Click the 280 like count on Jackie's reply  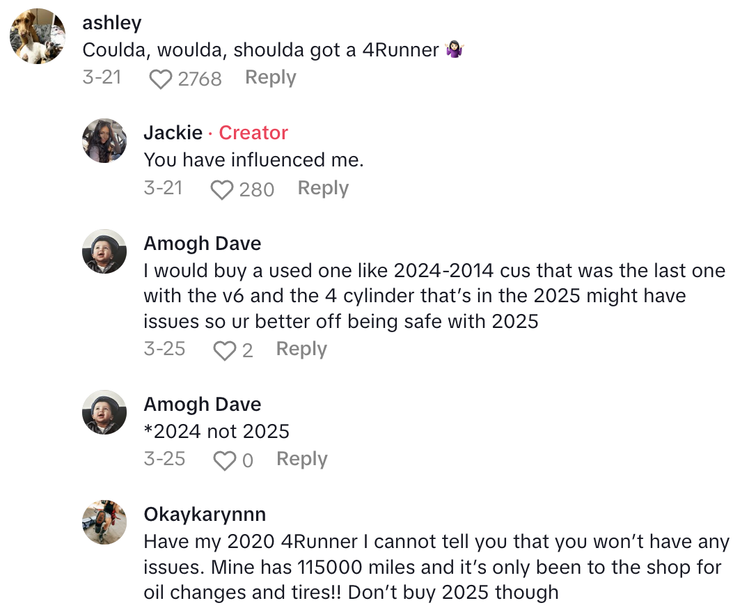[256, 189]
